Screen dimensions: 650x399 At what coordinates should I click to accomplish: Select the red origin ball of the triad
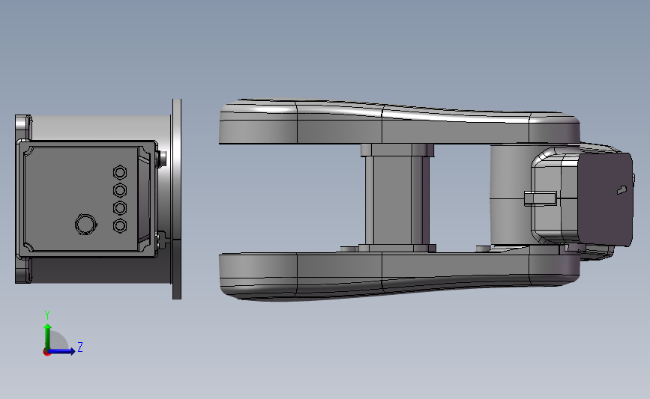click(46, 353)
